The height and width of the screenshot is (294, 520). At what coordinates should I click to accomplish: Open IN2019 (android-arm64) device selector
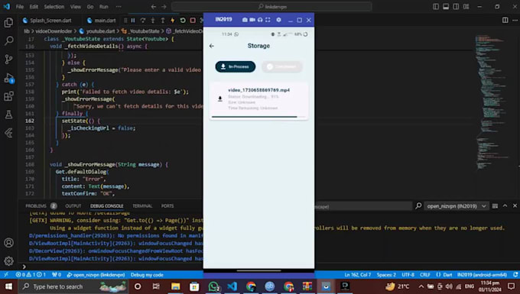[x=482, y=275]
